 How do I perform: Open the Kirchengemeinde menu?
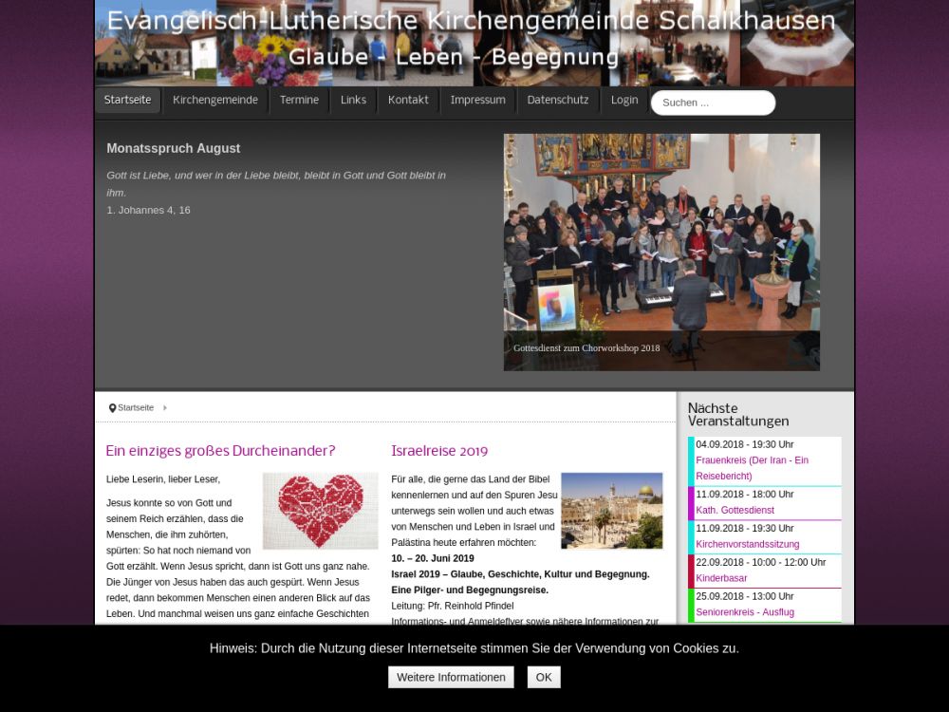(215, 101)
